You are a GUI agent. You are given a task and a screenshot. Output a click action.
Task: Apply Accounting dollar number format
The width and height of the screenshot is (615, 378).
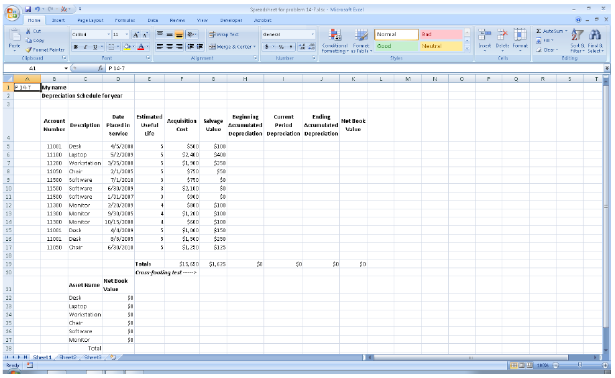click(267, 47)
